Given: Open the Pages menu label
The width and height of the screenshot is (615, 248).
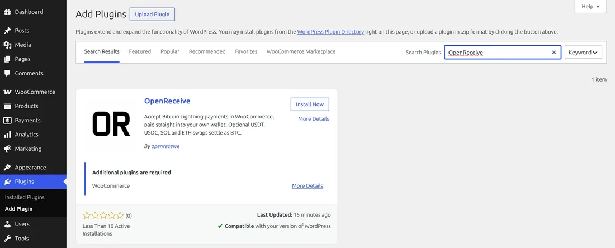Looking at the screenshot, I should click(22, 59).
